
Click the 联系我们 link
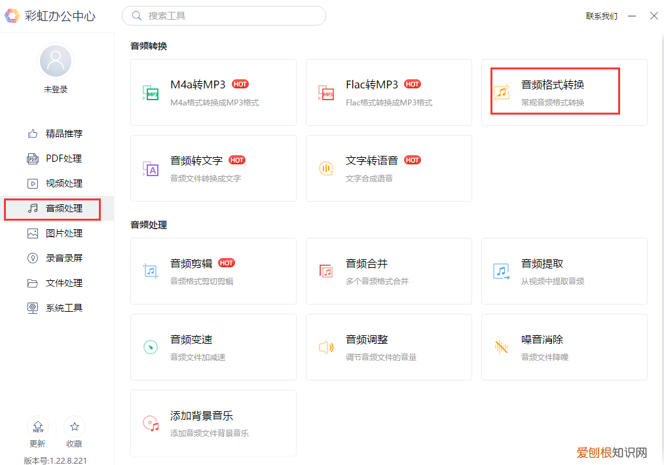tap(600, 16)
